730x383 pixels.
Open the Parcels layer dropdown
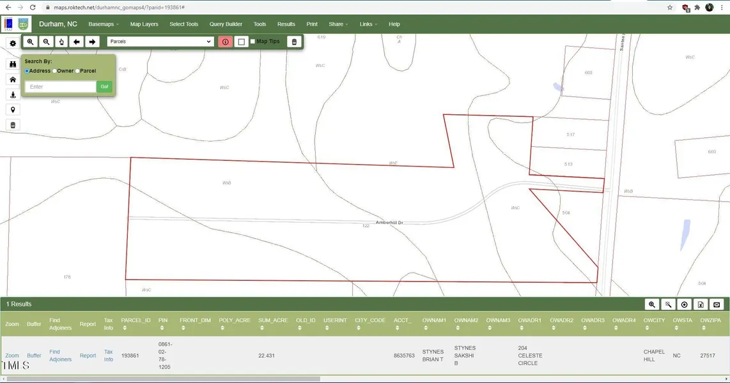tap(160, 41)
